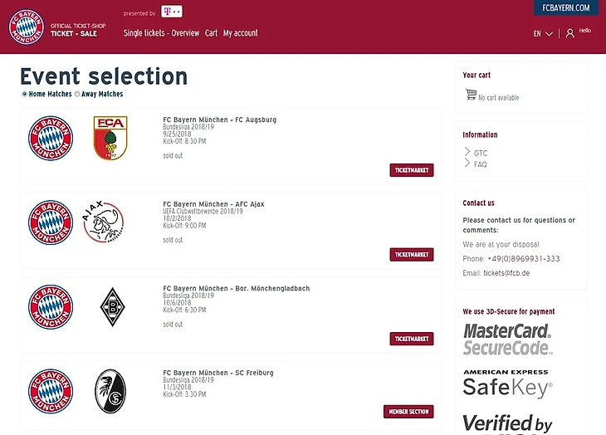The image size is (606, 435).
Task: Click the Borussia Mönchengladbach crest
Action: [112, 307]
